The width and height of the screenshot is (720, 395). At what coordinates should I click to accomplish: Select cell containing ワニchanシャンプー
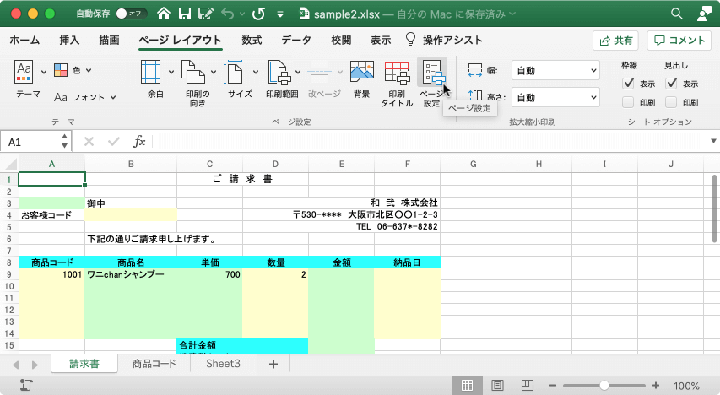[131, 274]
